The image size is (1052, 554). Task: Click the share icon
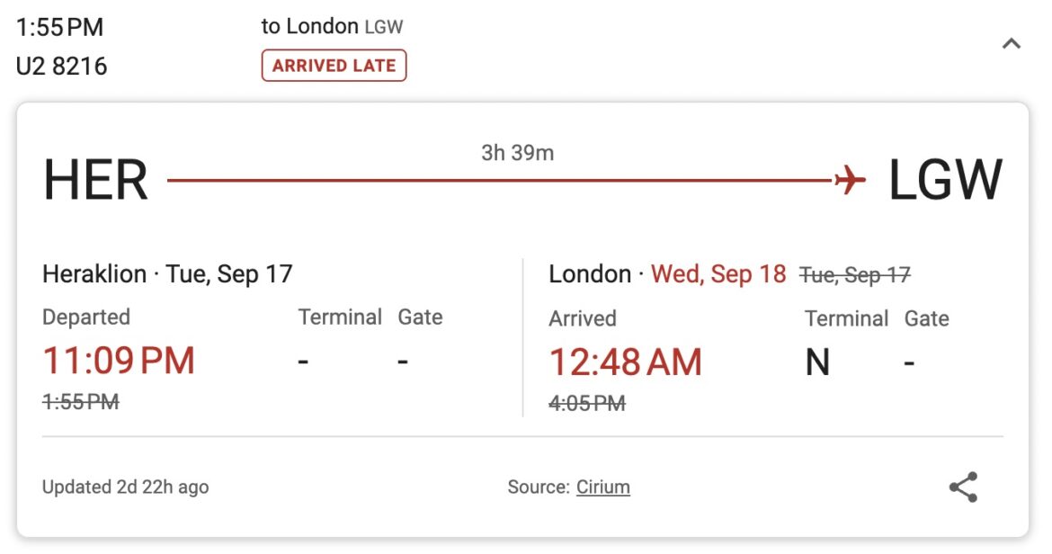[x=963, y=487]
